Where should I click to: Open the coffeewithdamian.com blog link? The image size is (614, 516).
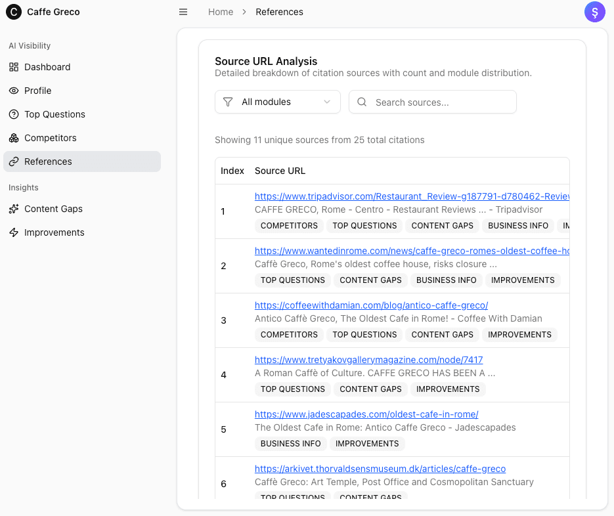[x=371, y=305]
